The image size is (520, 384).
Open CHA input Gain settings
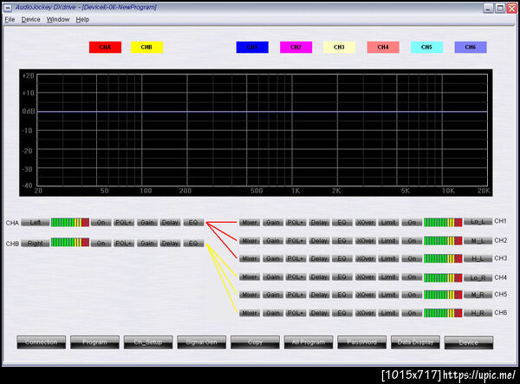click(x=147, y=223)
